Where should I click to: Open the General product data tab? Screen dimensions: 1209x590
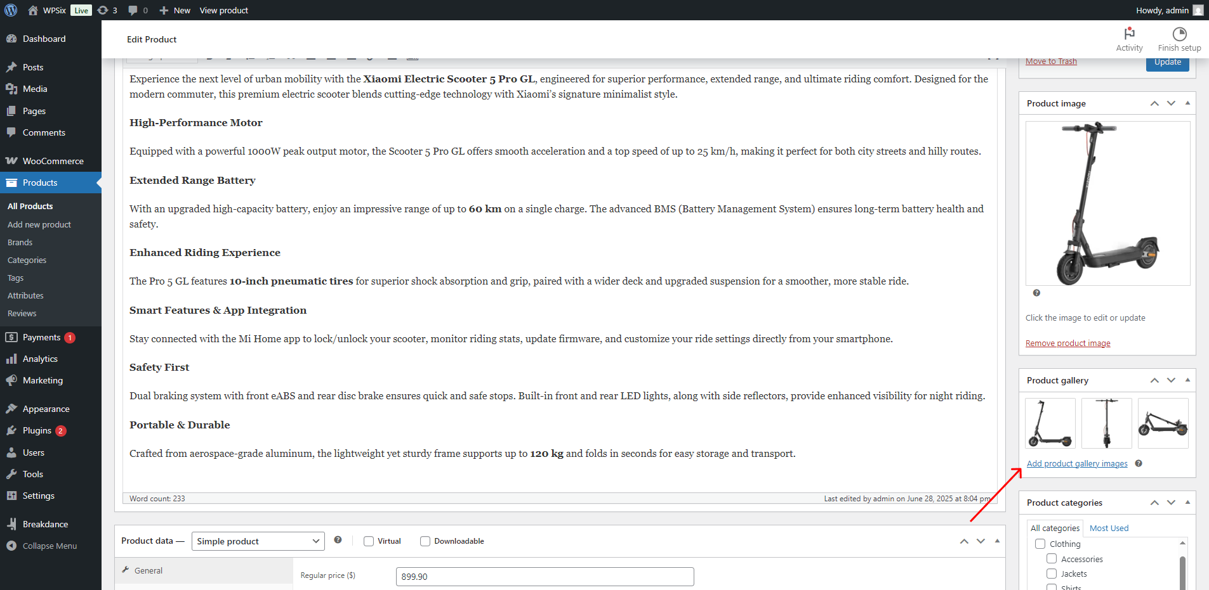pos(204,570)
